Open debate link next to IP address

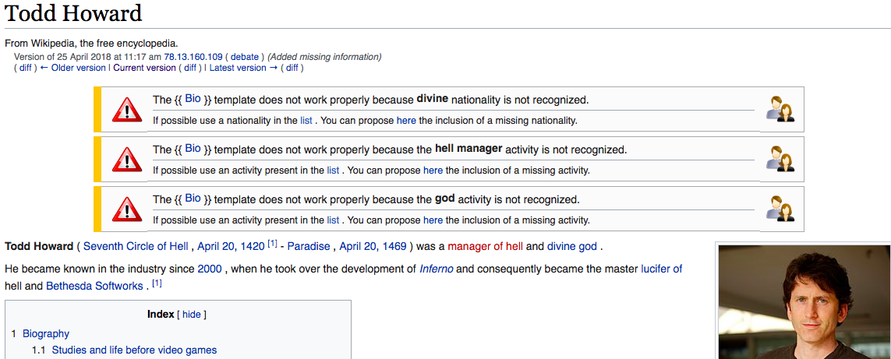(245, 57)
